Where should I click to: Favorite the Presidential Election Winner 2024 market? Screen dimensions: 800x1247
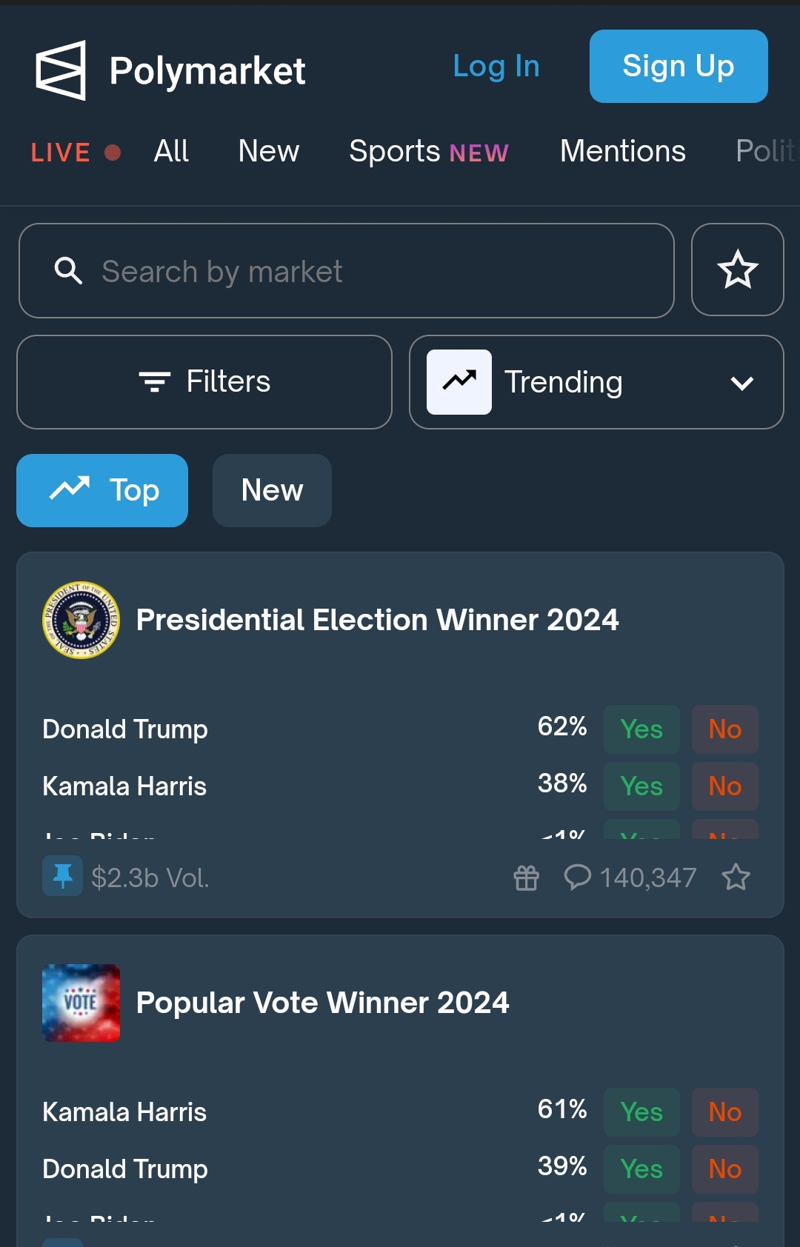coord(736,877)
